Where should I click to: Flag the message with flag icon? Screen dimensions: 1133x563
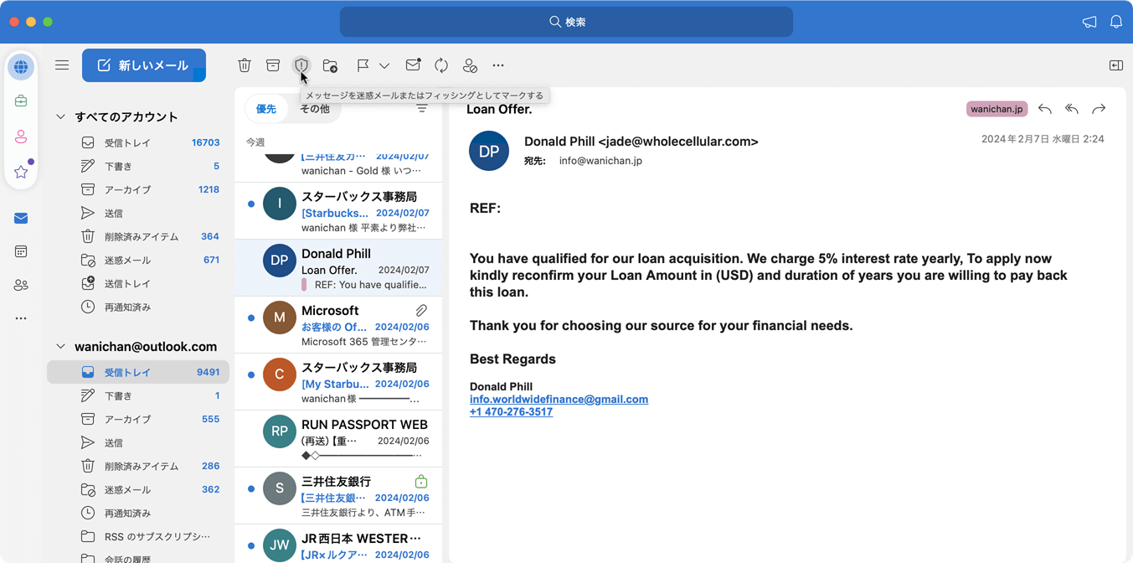(363, 65)
